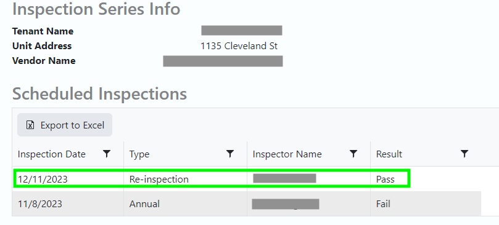Select the Re-inspection type cell
499x225 pixels.
pos(159,180)
